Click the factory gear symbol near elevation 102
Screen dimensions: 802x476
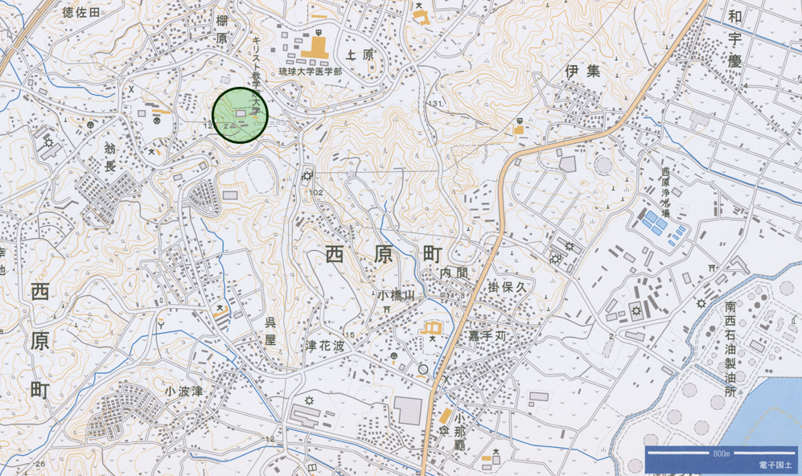307,176
